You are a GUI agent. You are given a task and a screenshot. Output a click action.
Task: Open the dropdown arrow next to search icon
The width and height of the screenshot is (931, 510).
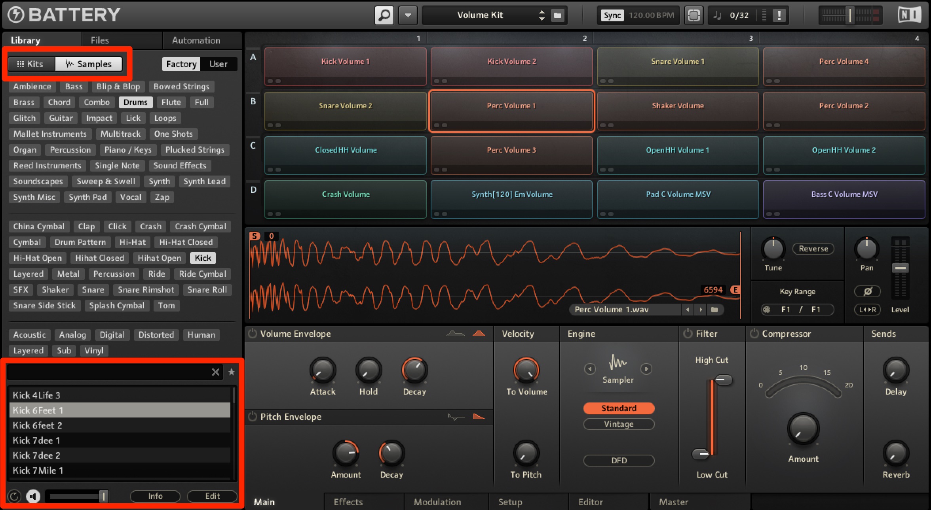coord(408,15)
